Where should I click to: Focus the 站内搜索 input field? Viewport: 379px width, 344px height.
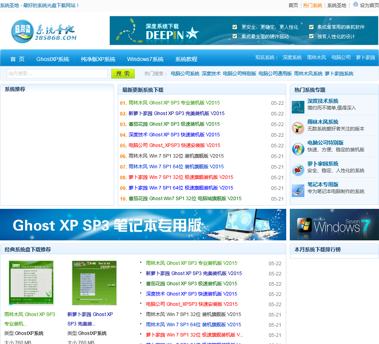[57, 74]
